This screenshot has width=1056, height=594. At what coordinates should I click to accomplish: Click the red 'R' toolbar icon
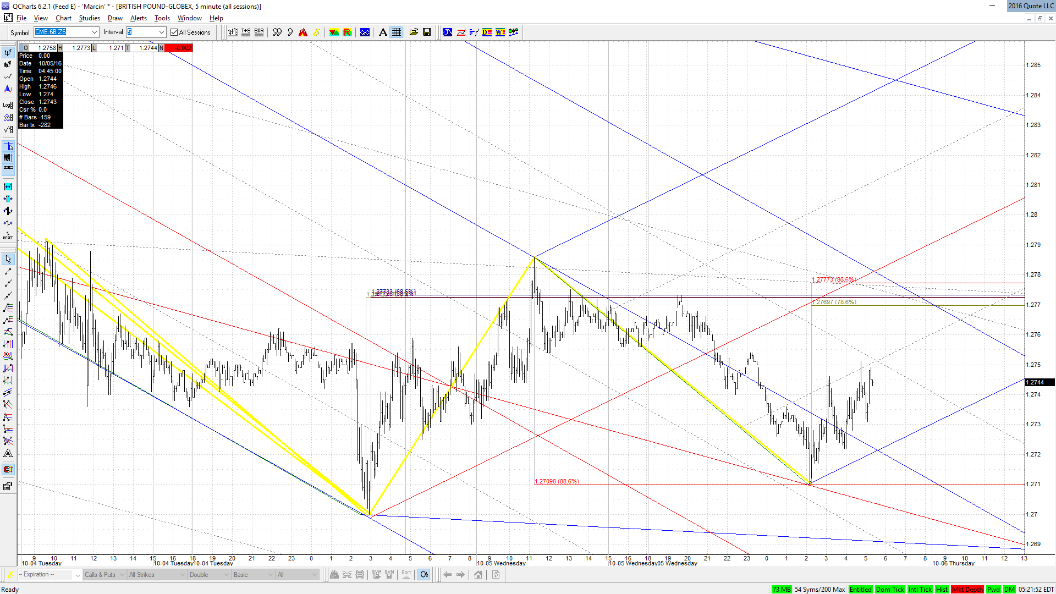click(x=347, y=32)
